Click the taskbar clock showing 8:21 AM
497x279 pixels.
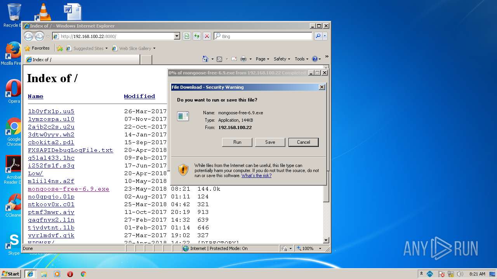[477, 274]
